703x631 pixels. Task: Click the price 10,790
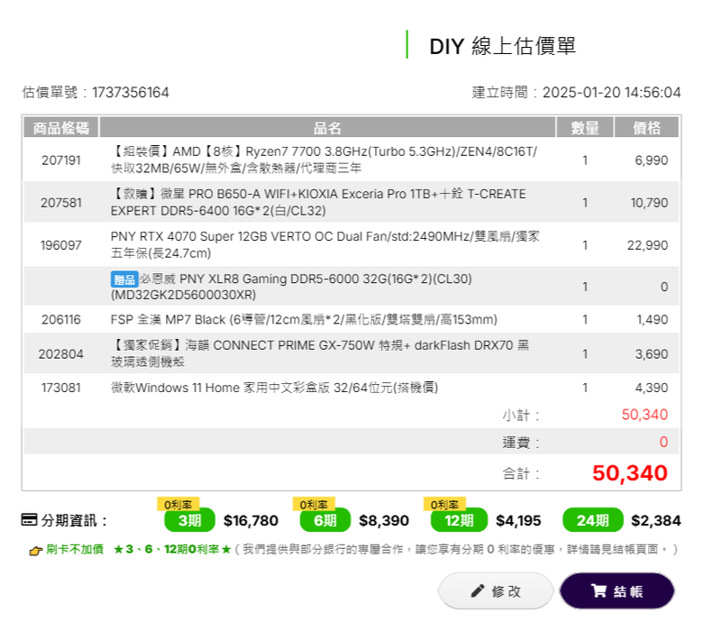point(649,203)
